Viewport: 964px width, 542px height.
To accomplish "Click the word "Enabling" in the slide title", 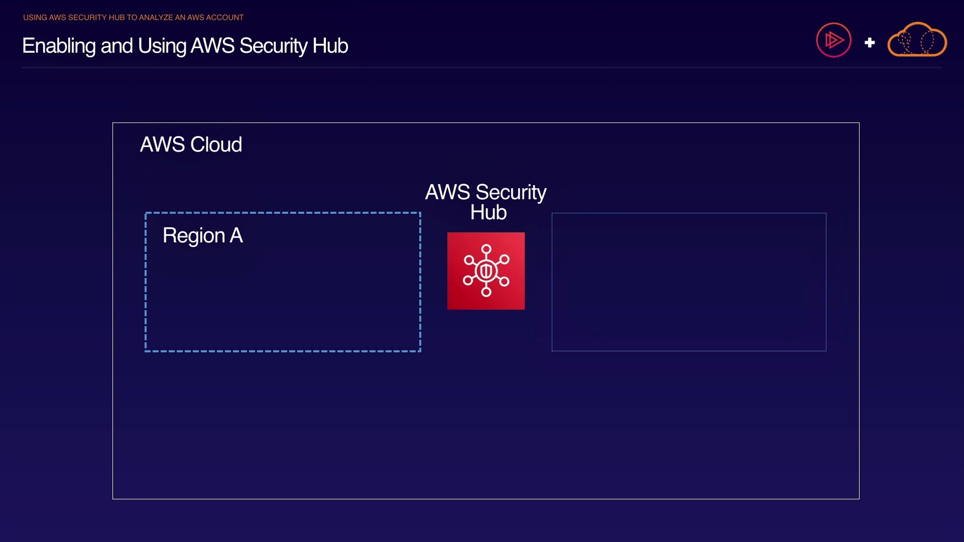I will click(59, 46).
